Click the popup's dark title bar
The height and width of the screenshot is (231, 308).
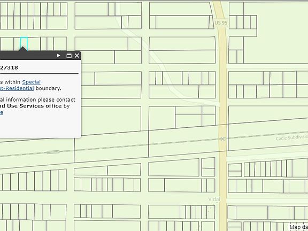27,56
